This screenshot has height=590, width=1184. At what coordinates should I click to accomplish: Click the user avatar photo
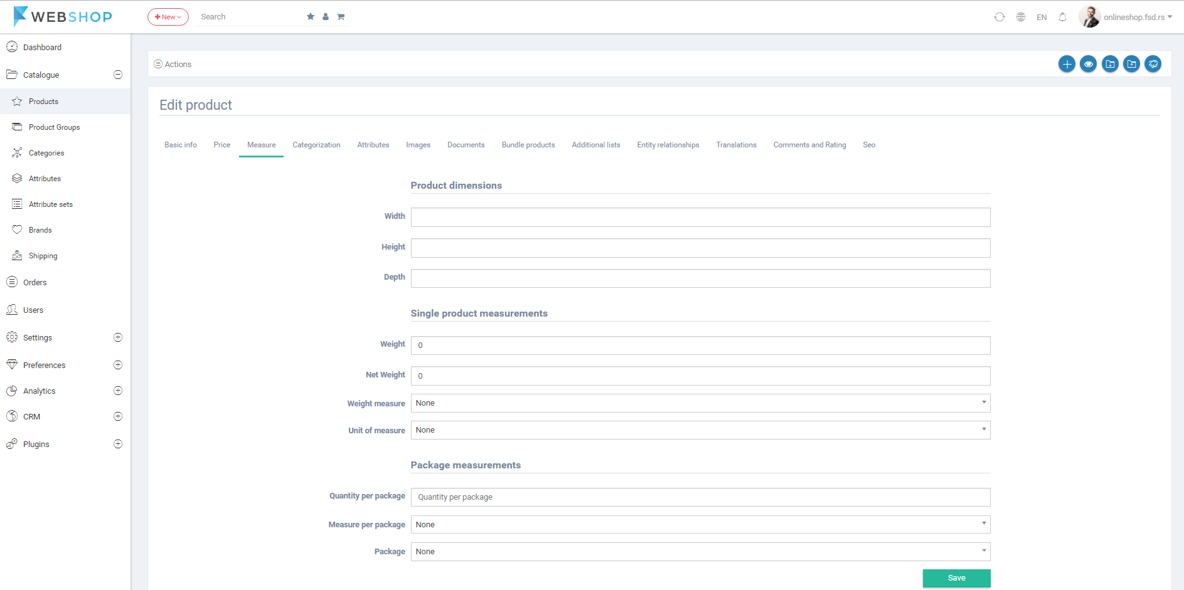pos(1089,17)
